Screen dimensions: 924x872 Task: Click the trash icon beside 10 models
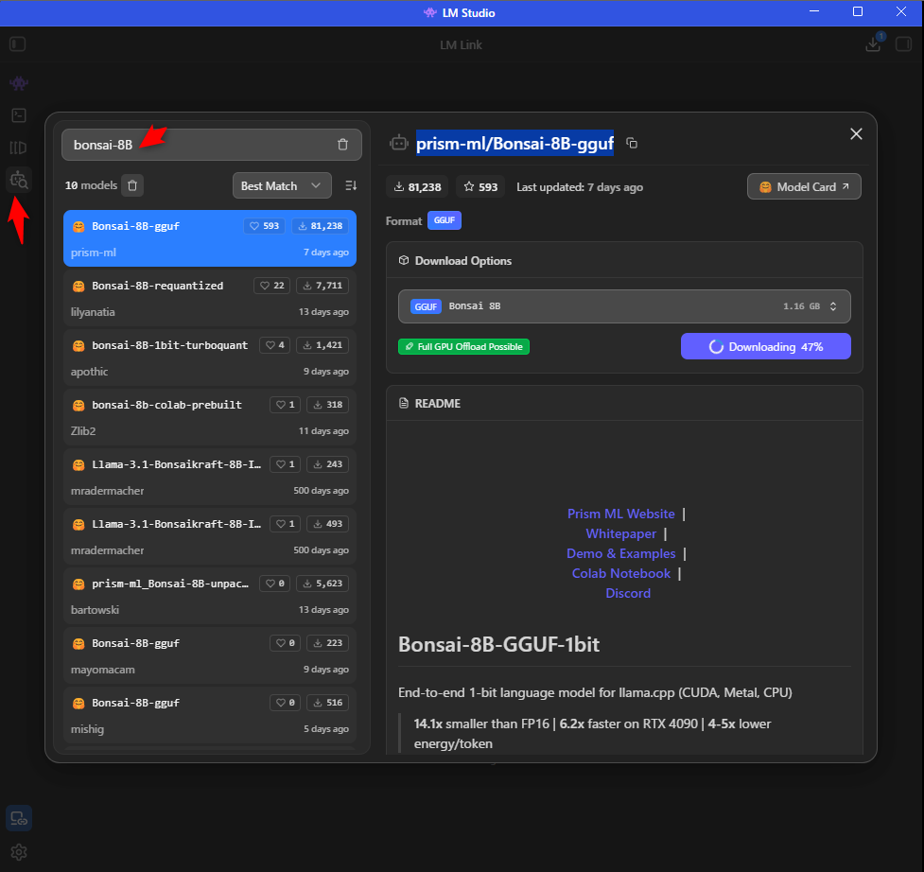tap(132, 185)
